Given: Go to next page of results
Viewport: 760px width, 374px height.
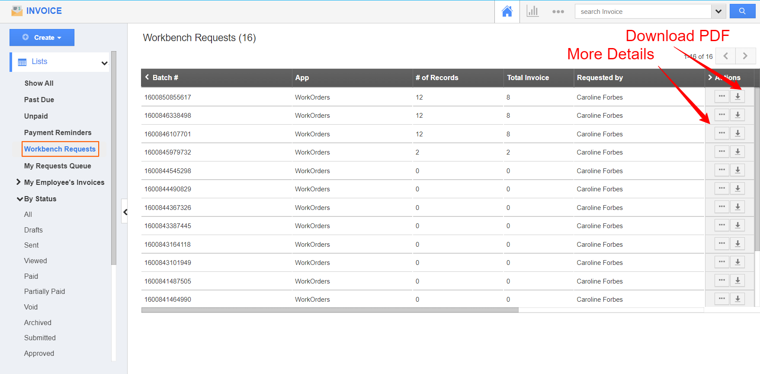Looking at the screenshot, I should coord(745,56).
